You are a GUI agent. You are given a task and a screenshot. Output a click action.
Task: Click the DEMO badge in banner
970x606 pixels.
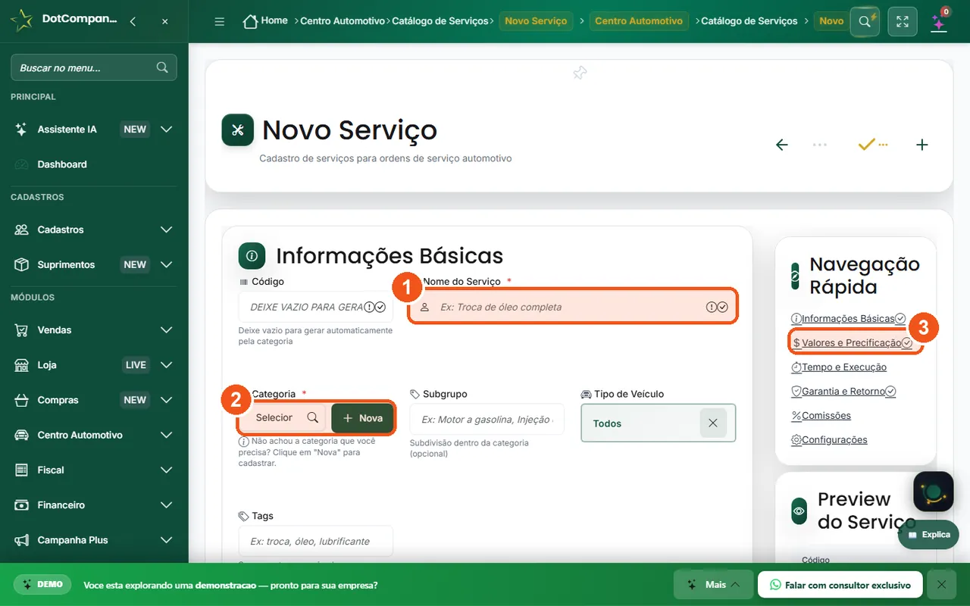pos(42,585)
